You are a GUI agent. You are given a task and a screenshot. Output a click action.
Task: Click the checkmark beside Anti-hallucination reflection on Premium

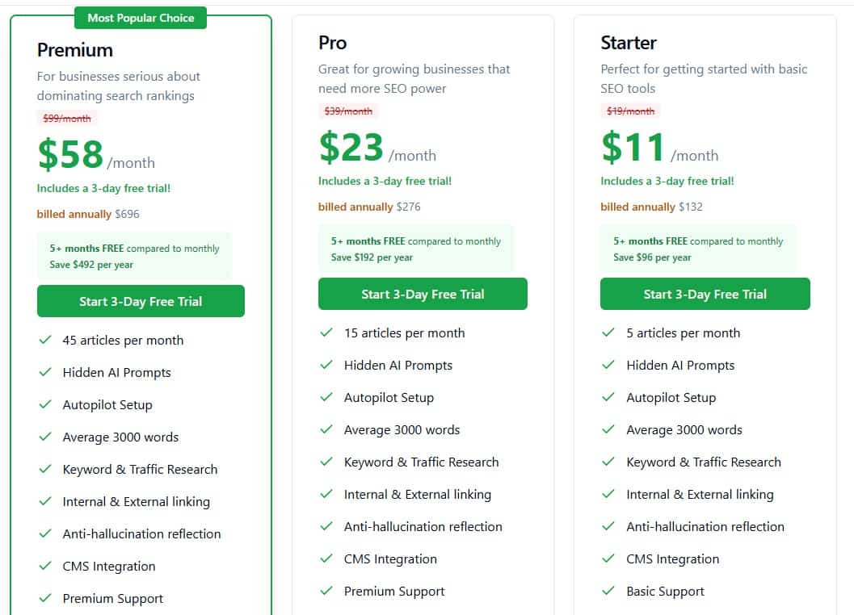coord(45,533)
